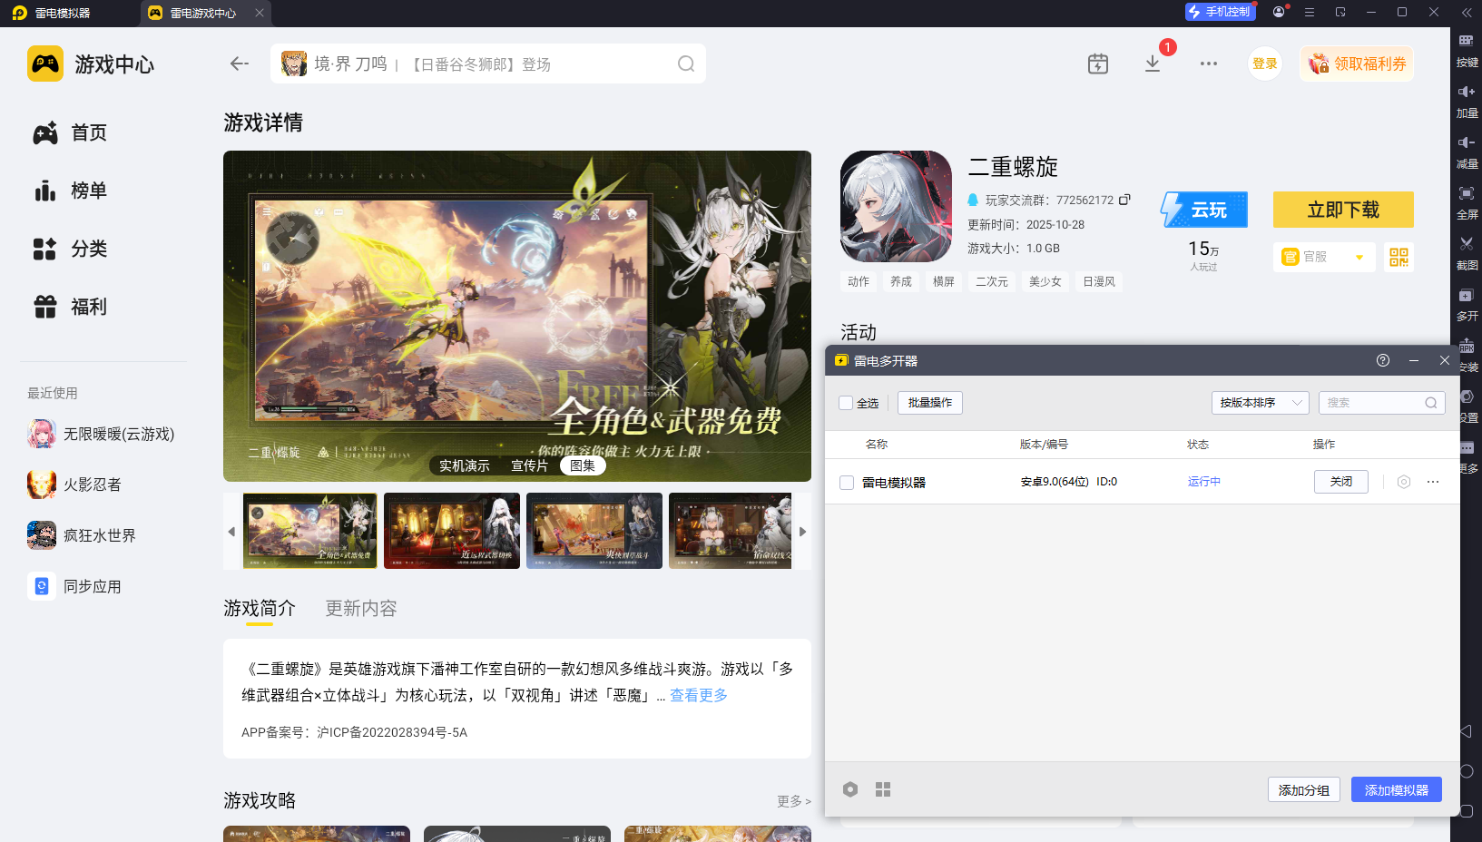Image resolution: width=1482 pixels, height=842 pixels.
Task: Open multi-instance settings hexagon at bottom left
Action: click(850, 789)
